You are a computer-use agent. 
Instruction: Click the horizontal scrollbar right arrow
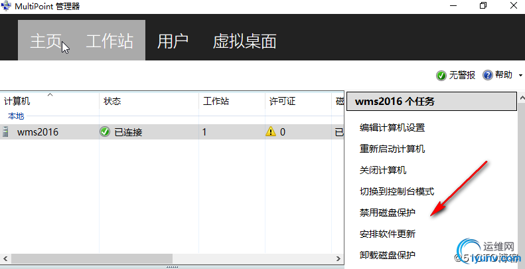338,258
